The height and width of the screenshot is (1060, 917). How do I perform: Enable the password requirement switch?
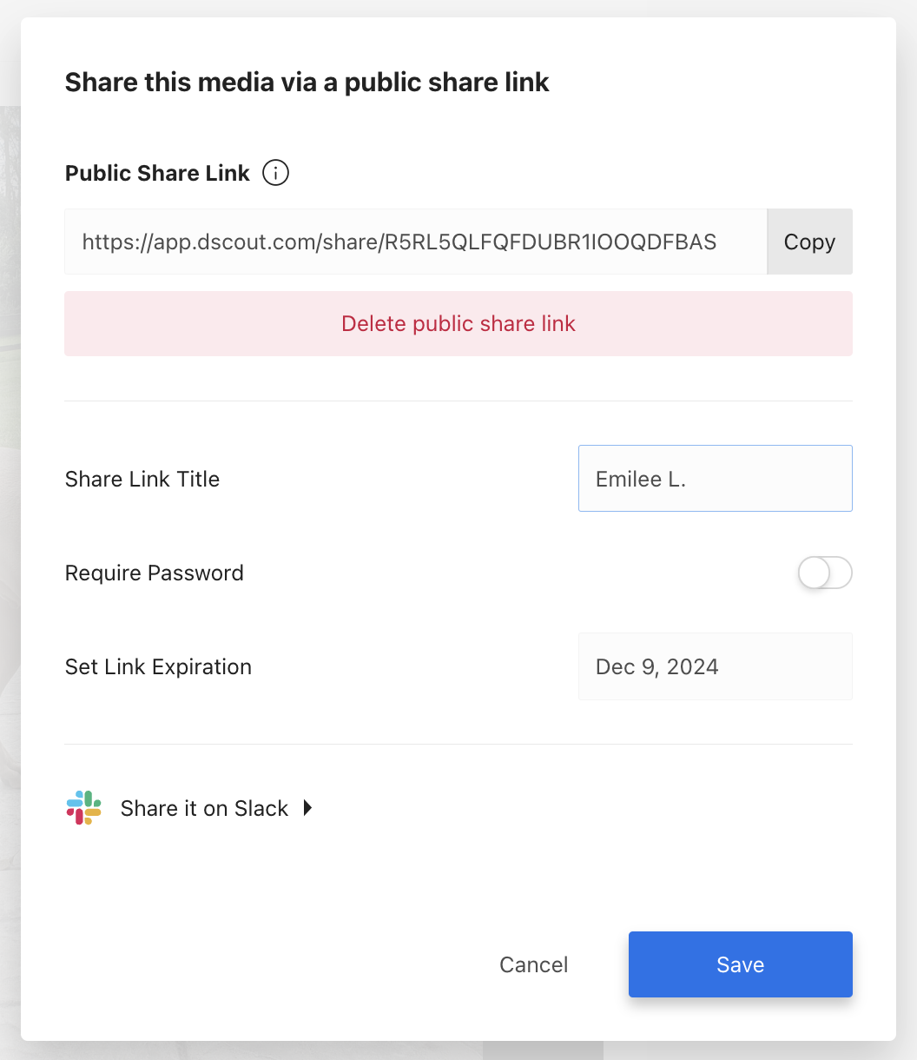[x=824, y=573]
